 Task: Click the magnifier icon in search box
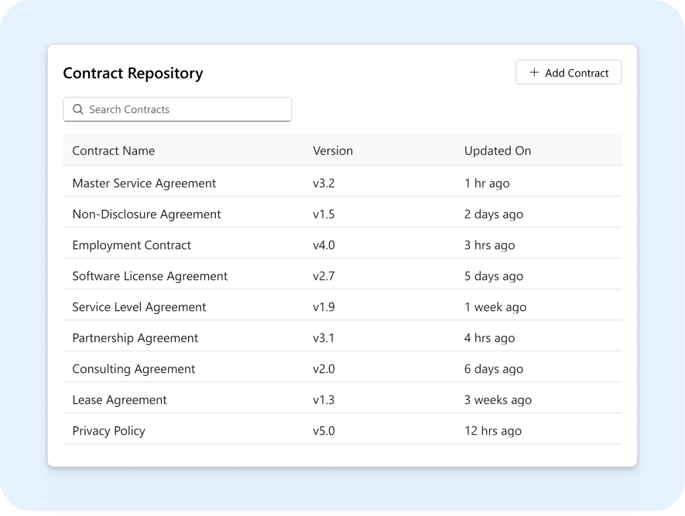coord(77,109)
